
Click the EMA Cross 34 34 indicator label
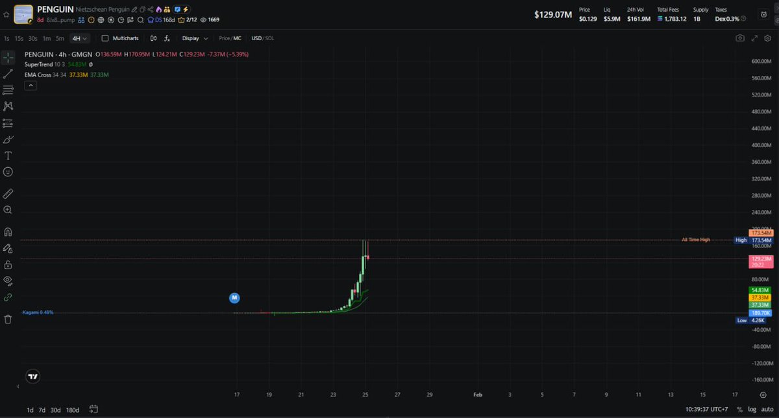(x=45, y=75)
